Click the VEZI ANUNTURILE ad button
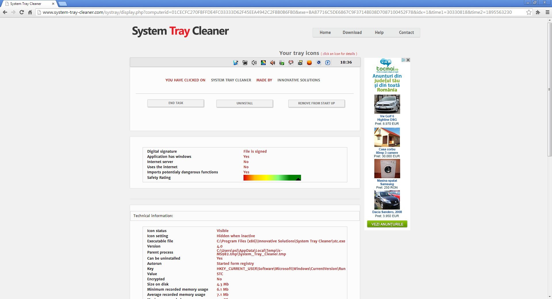The image size is (552, 299). pos(387,224)
